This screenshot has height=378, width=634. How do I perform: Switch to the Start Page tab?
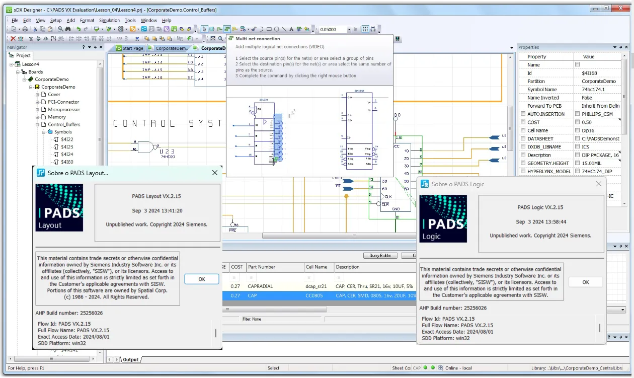(x=130, y=48)
